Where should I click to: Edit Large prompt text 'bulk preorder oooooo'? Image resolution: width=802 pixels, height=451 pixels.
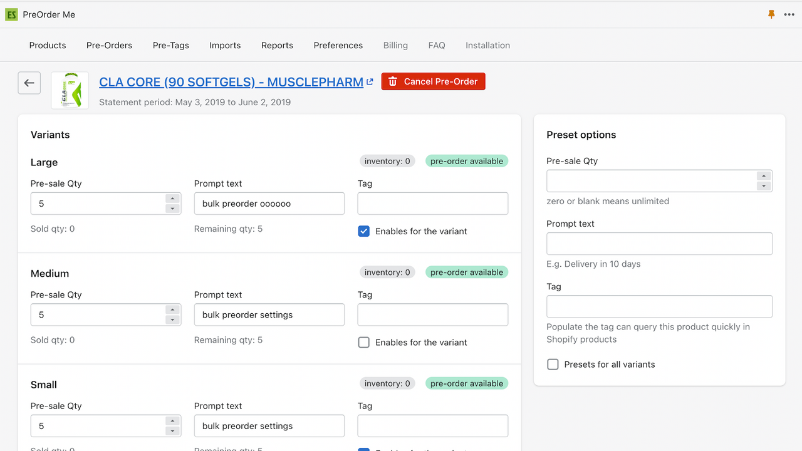[269, 204]
